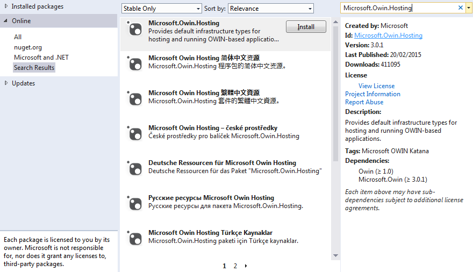This screenshot has height=272, width=473.
Task: Click the Report Abuse link
Action: (x=364, y=102)
